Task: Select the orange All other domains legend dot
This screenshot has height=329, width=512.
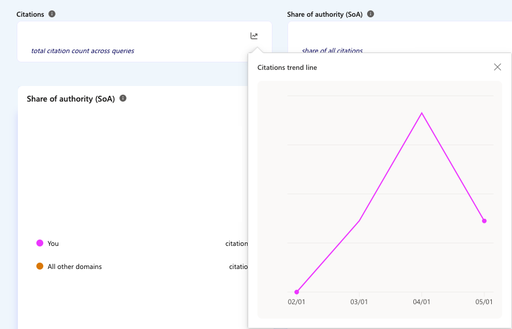Action: tap(40, 266)
